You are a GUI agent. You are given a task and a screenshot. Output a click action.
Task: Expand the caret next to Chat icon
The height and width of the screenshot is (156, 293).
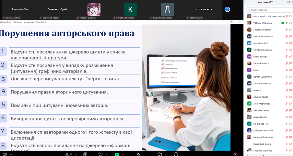pos(91,154)
